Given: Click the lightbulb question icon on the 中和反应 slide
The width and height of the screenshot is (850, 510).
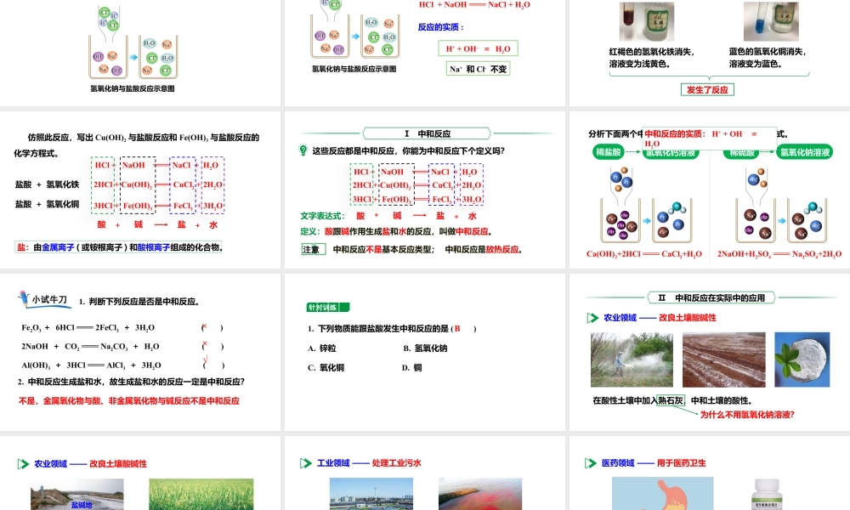Looking at the screenshot, I should 303,150.
